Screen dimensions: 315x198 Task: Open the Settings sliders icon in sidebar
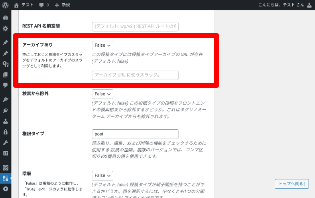coord(6,154)
